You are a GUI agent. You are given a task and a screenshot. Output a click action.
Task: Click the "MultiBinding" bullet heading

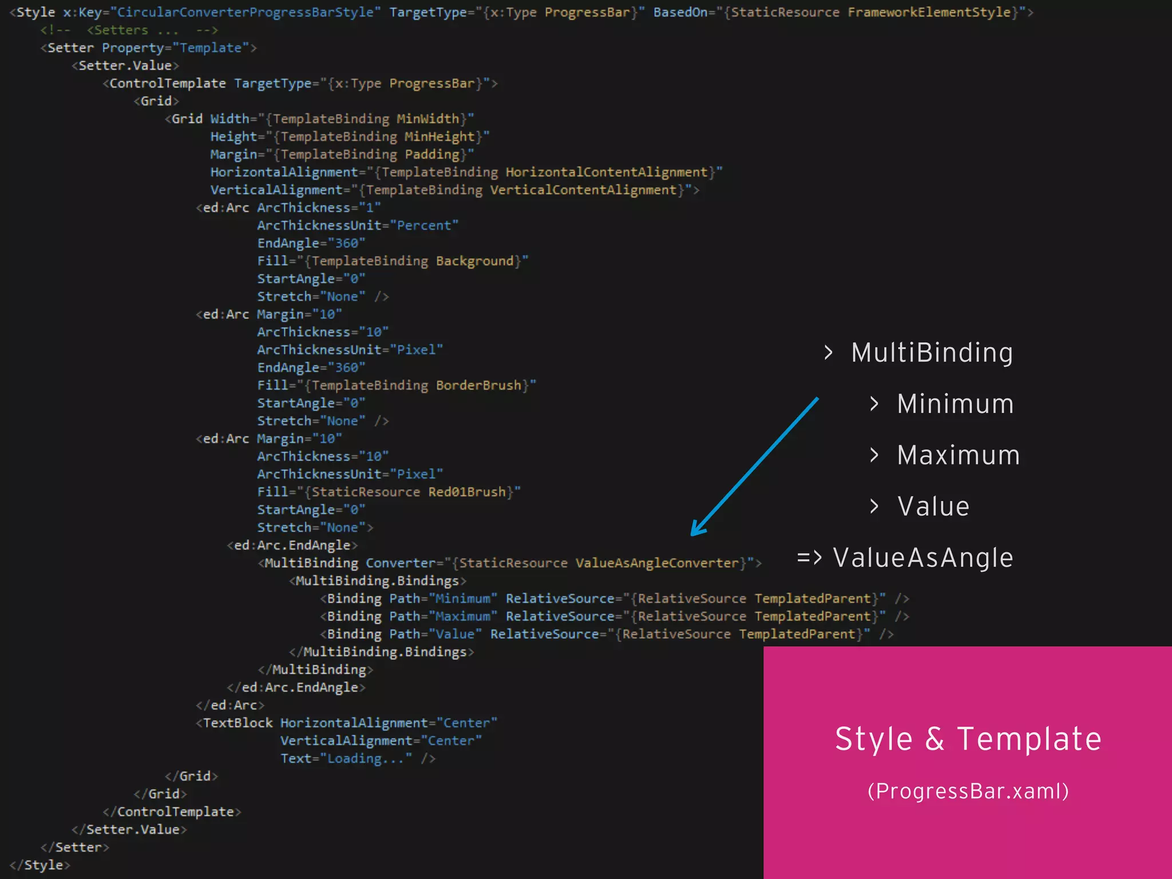pos(932,353)
